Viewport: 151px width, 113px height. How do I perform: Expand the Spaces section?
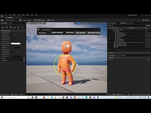(x=1, y=58)
